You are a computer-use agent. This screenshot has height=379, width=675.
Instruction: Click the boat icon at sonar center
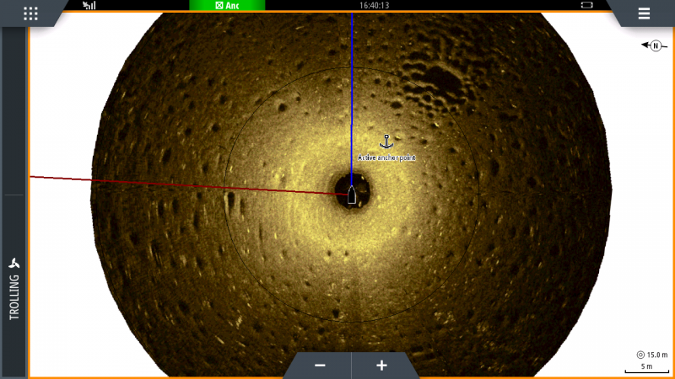tap(352, 195)
